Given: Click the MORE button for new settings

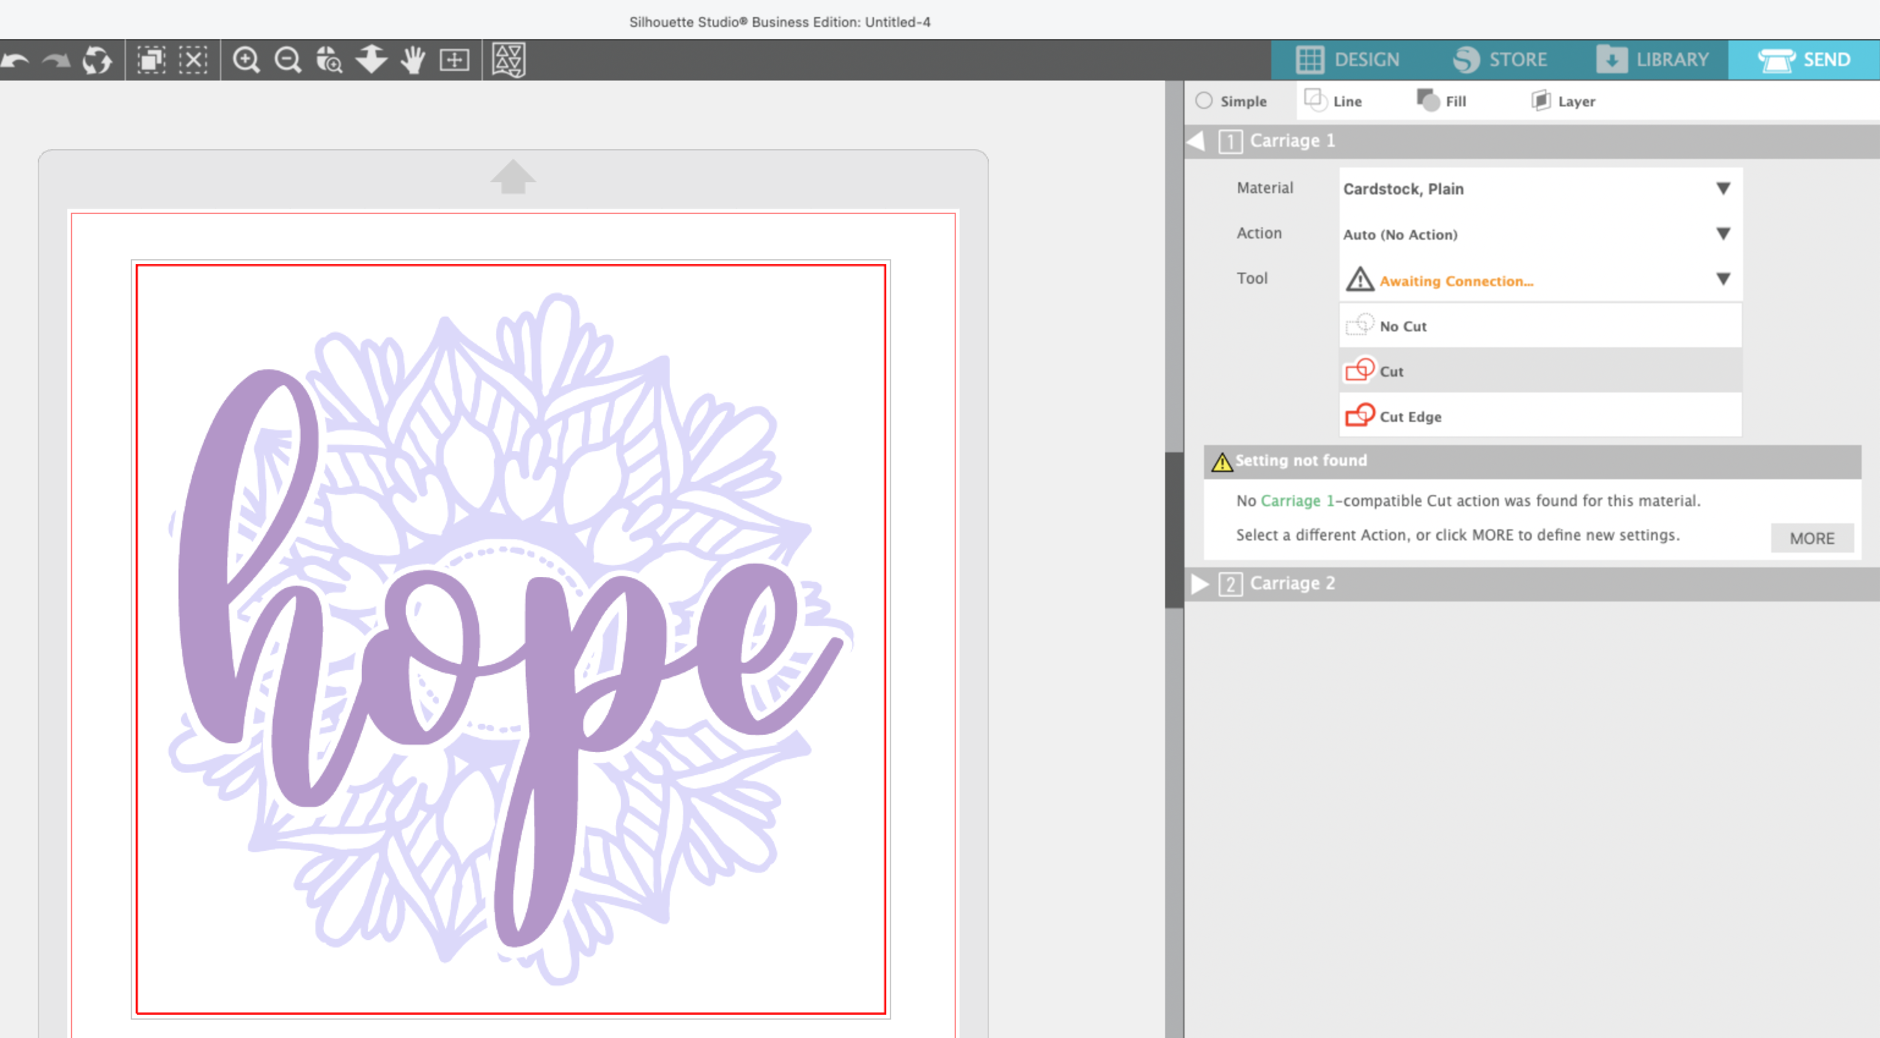Looking at the screenshot, I should (1812, 538).
